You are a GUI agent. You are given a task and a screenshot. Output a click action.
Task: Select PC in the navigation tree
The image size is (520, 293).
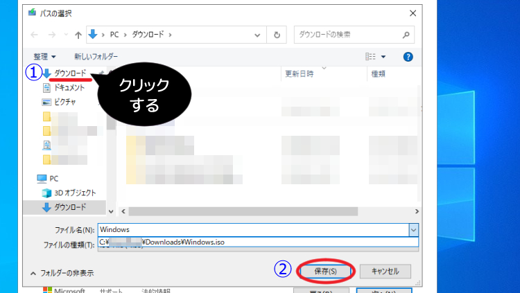coord(54,178)
